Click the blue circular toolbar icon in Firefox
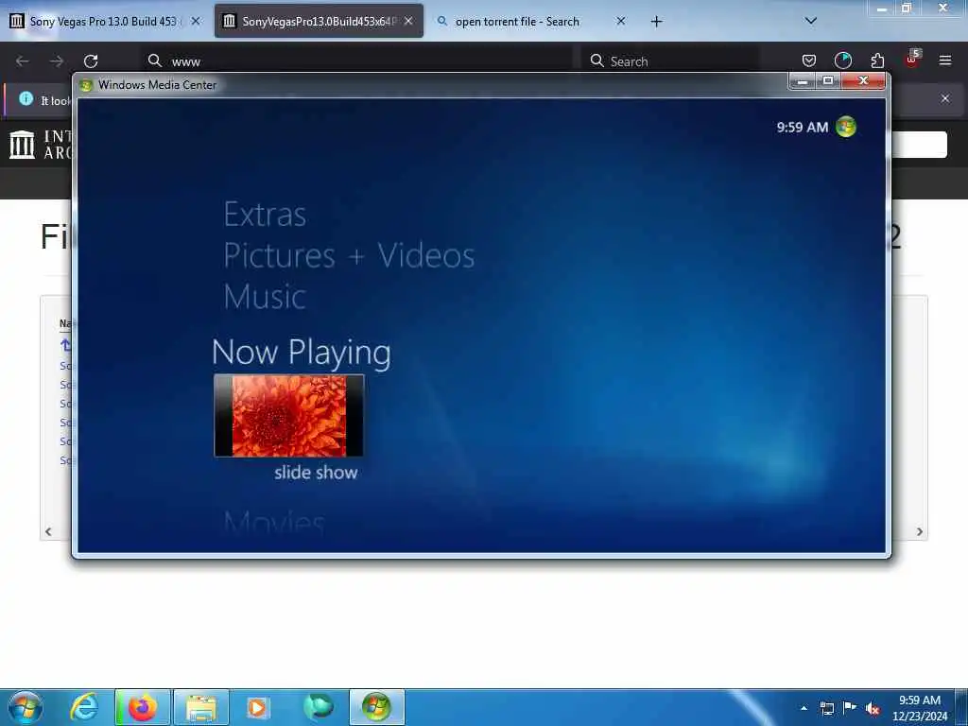 click(842, 60)
